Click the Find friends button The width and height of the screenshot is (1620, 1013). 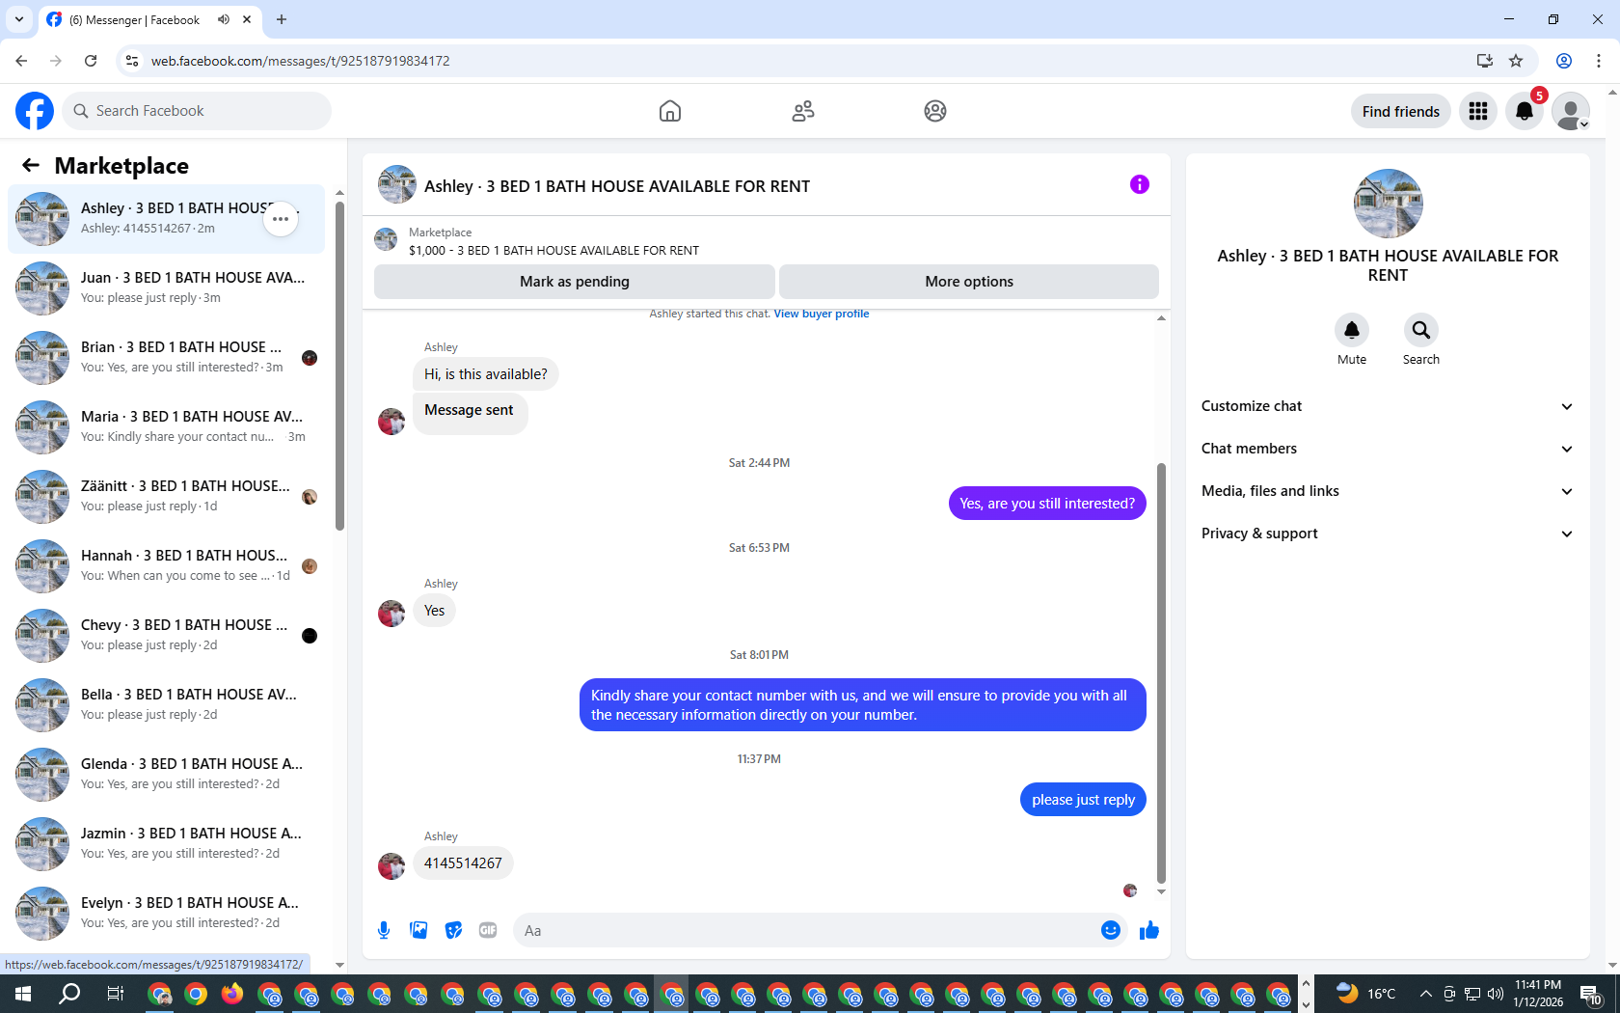[1401, 111]
